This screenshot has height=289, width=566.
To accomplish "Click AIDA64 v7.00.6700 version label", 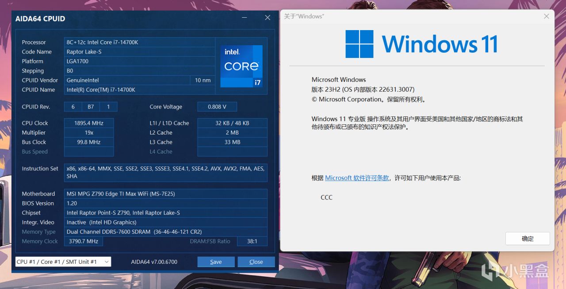I will (x=154, y=262).
